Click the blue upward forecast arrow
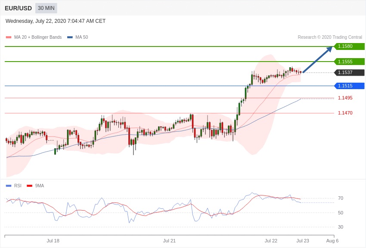Viewport: 366px width, 248px height. point(318,60)
